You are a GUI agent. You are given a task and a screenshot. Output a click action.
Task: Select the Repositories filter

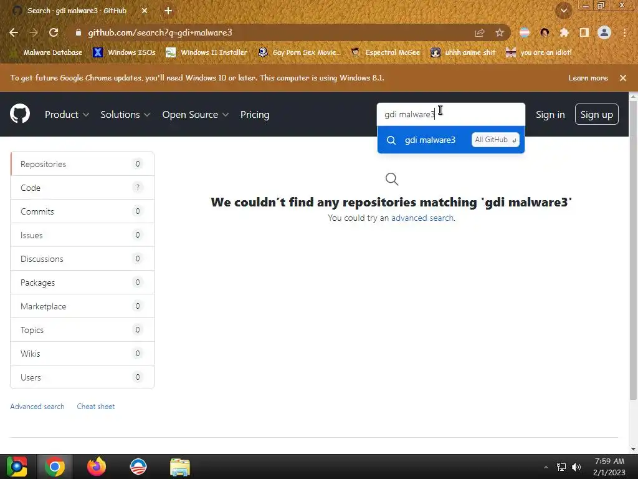point(82,164)
